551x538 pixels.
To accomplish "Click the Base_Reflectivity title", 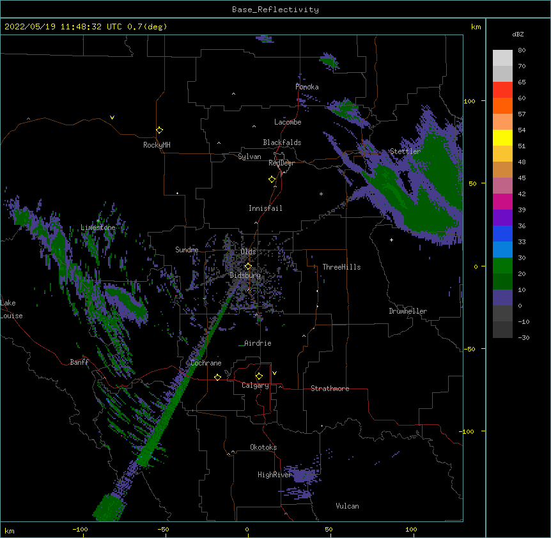I will tap(275, 10).
